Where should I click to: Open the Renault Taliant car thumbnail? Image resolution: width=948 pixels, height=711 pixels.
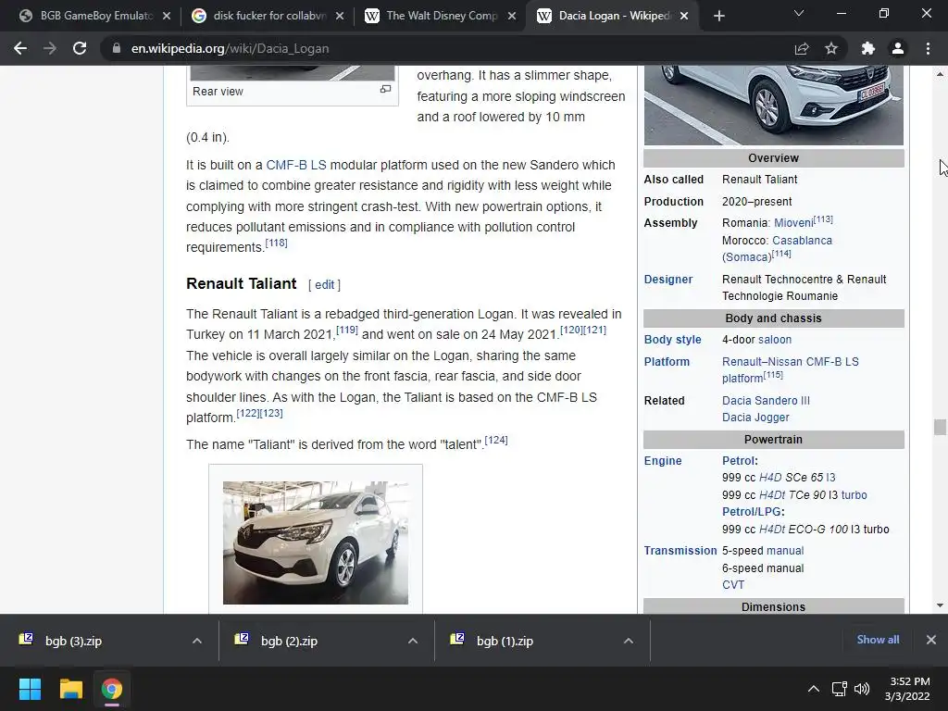pos(316,543)
